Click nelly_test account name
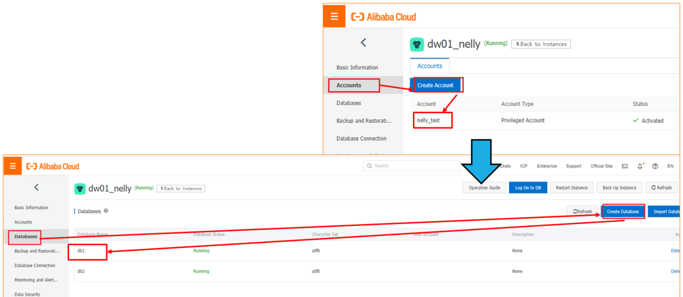The image size is (683, 297). pos(428,120)
